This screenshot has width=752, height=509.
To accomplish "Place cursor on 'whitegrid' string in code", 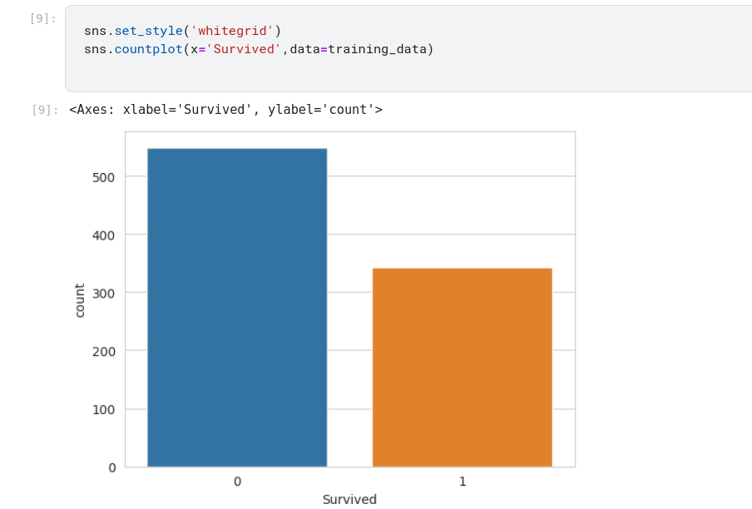I will coord(232,31).
